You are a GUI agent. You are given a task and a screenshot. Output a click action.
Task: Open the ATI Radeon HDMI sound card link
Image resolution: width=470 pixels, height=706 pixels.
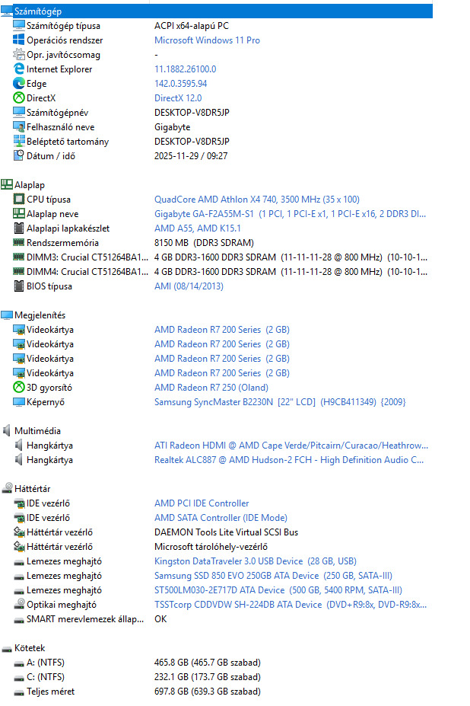[x=291, y=446]
